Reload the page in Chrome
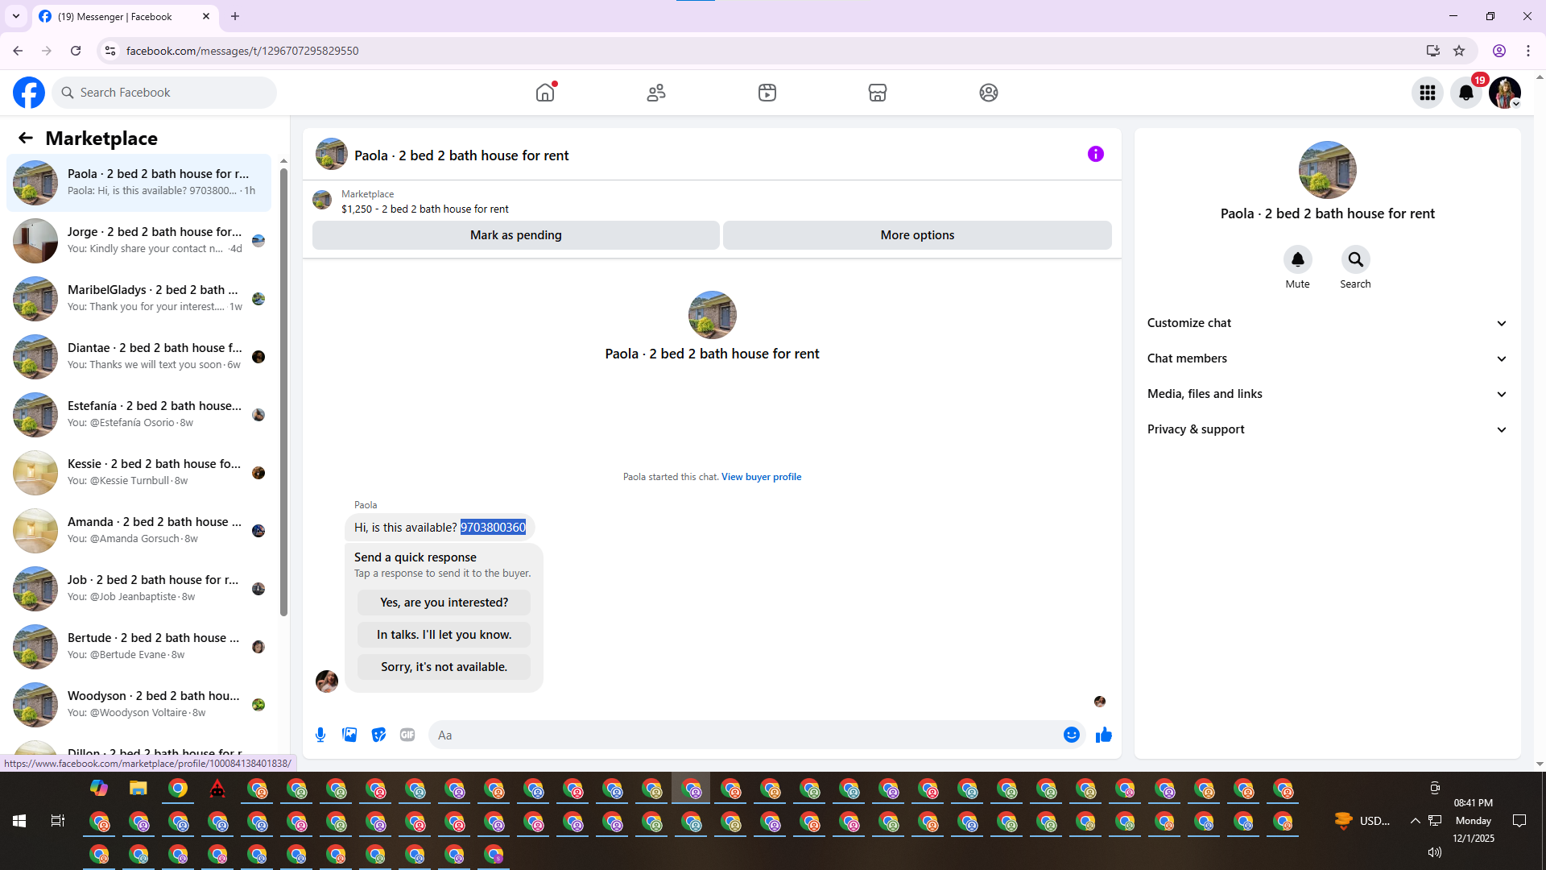 coord(76,51)
